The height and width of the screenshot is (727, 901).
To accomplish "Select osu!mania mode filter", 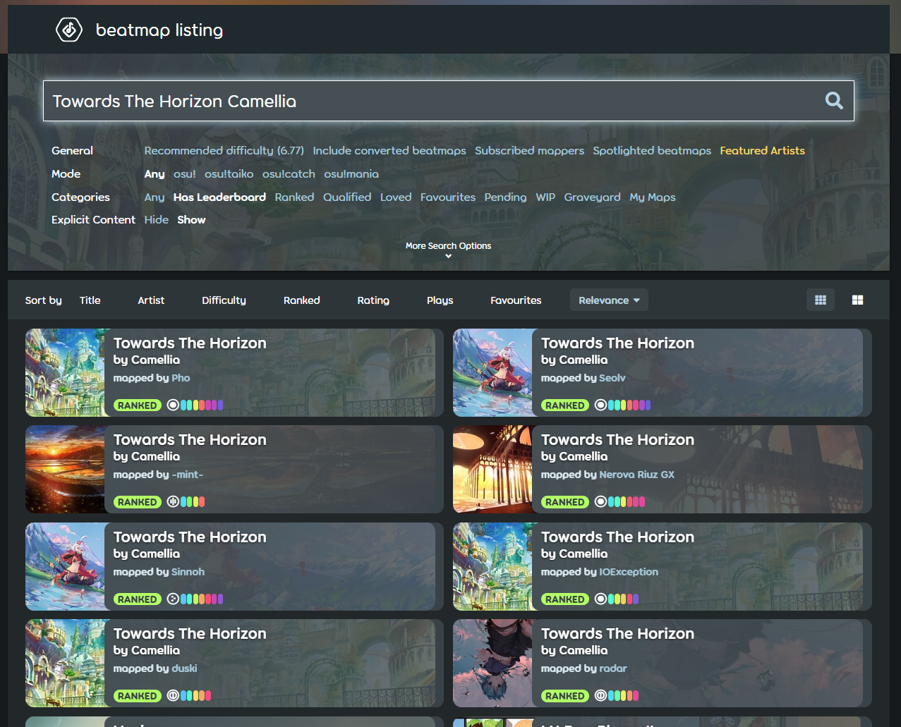I will (351, 173).
